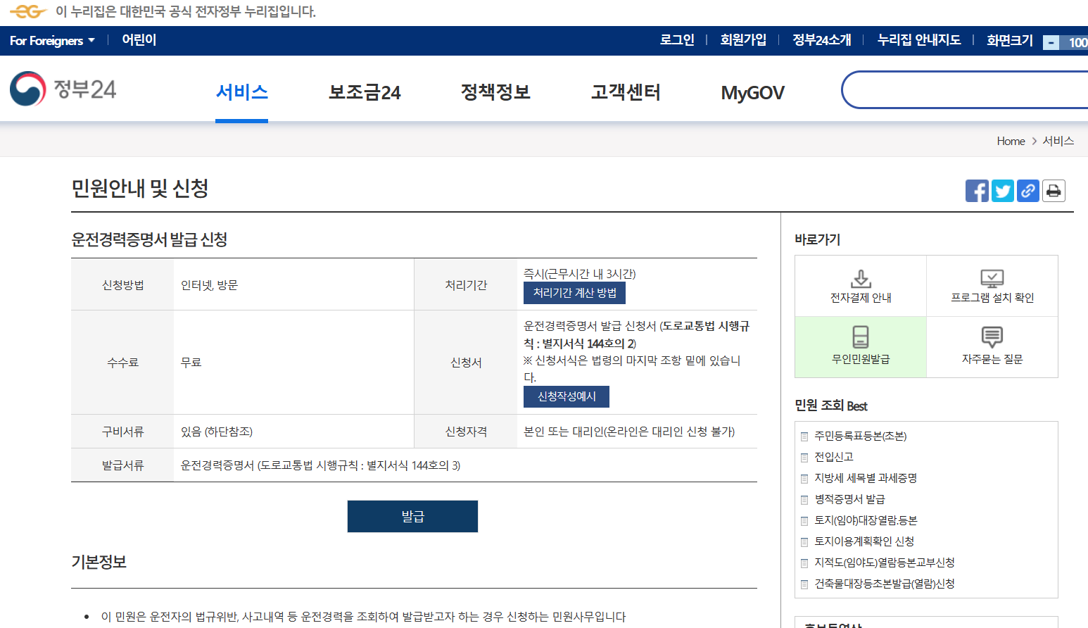Open 프로그램 설치 확인 shortcut
Image resolution: width=1088 pixels, height=628 pixels.
point(992,286)
